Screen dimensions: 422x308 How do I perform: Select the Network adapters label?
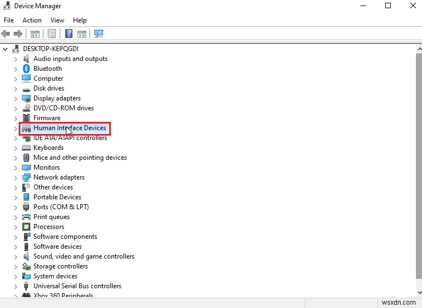point(59,177)
